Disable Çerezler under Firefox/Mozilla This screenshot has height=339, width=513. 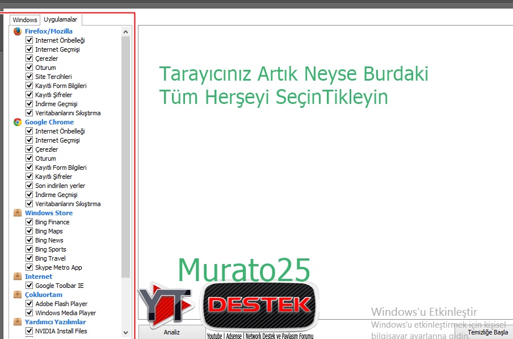[x=29, y=58]
